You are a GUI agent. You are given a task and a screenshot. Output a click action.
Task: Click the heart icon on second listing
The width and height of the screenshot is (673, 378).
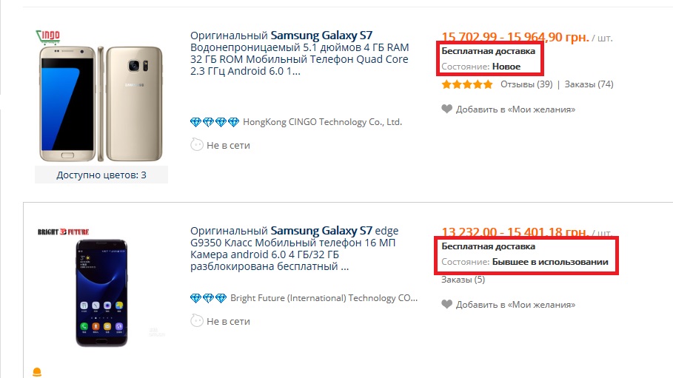click(446, 304)
